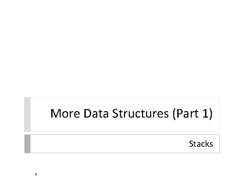
Task: Click the right edge of the title box
Action: (219, 115)
